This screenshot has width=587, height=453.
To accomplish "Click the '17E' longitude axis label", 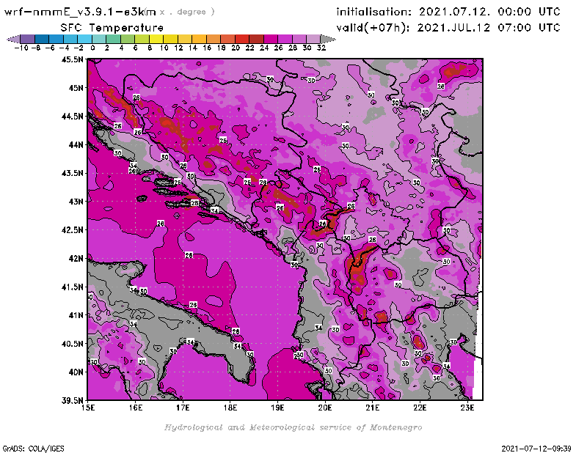I will [183, 408].
